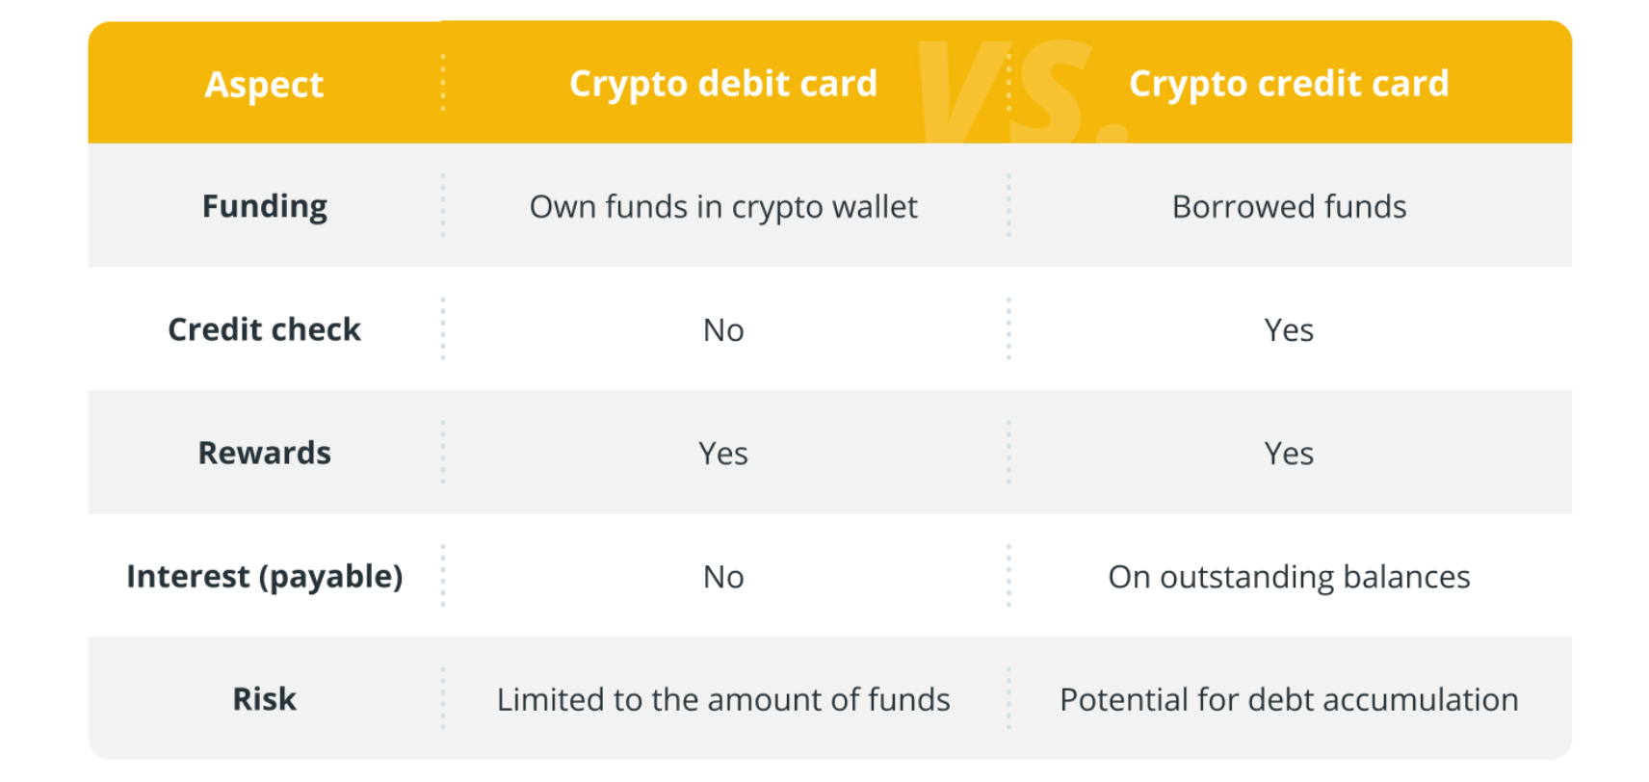Click the Risk row label
This screenshot has width=1649, height=782.
click(264, 699)
